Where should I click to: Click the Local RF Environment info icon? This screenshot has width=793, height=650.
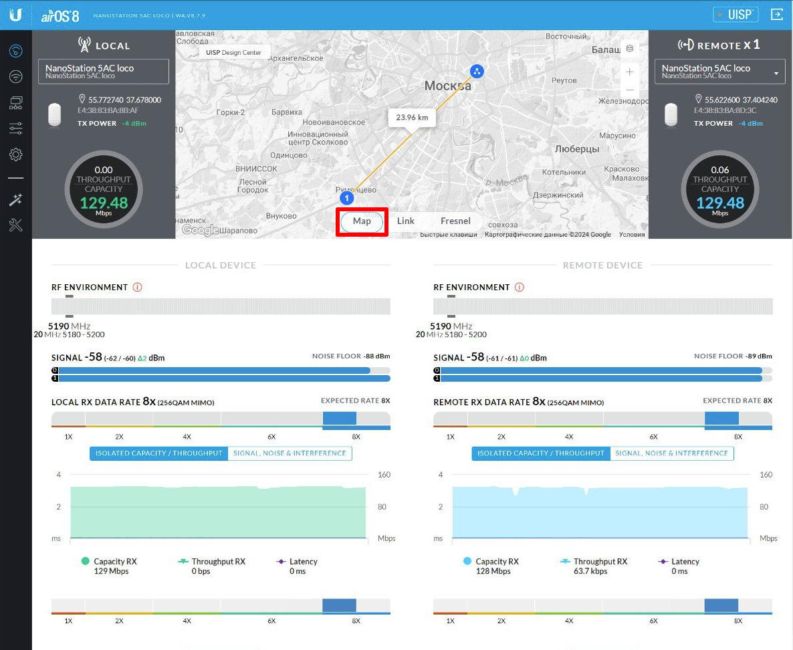pos(137,288)
